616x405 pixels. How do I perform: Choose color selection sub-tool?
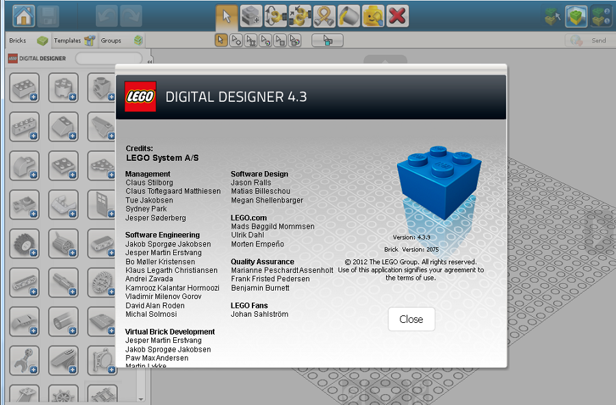(265, 40)
